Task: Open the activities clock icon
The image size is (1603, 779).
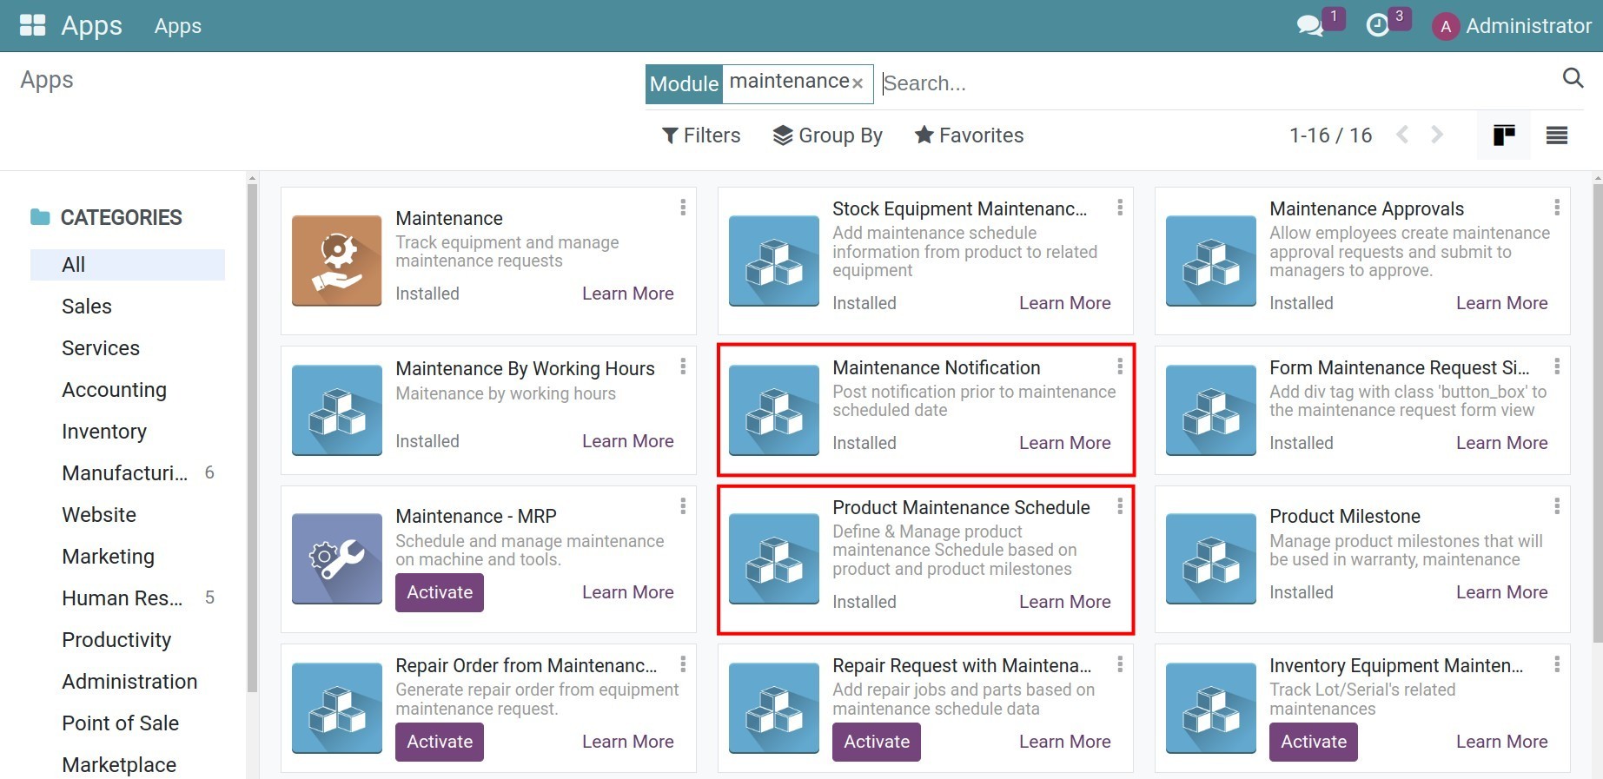Action: pyautogui.click(x=1377, y=25)
